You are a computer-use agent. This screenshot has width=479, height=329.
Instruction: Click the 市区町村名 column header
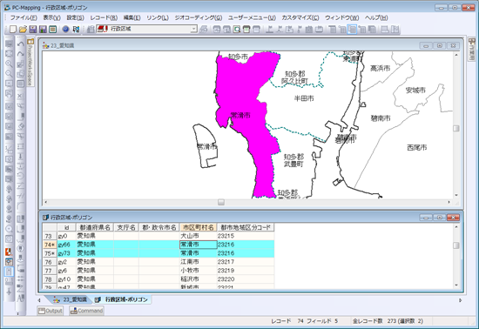pyautogui.click(x=199, y=227)
